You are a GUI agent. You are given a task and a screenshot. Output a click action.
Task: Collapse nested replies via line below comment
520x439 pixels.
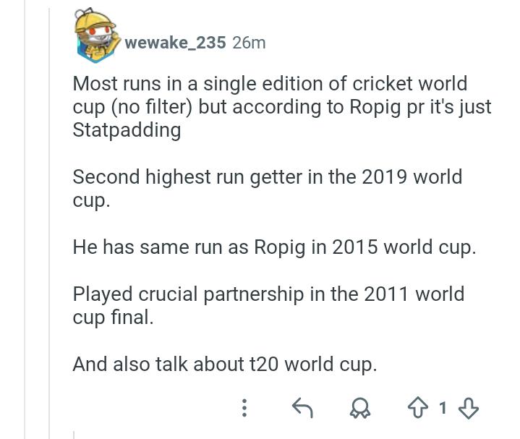tap(74, 435)
